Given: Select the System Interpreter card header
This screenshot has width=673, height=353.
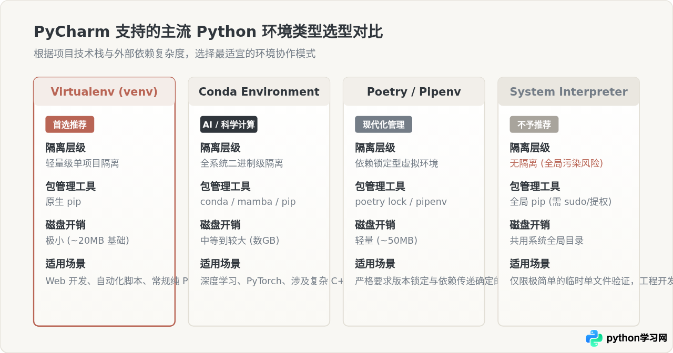Looking at the screenshot, I should [x=568, y=92].
